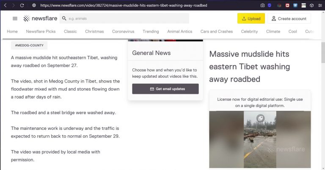Go to Newsflare Picks tab
Image resolution: width=325 pixels, height=170 pixels.
[x=41, y=31]
